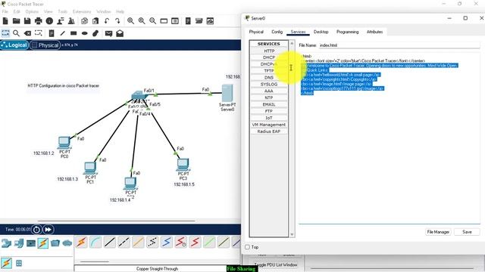The width and height of the screenshot is (485, 272).
Task: Open a file with the folder icon
Action: coord(17,21)
